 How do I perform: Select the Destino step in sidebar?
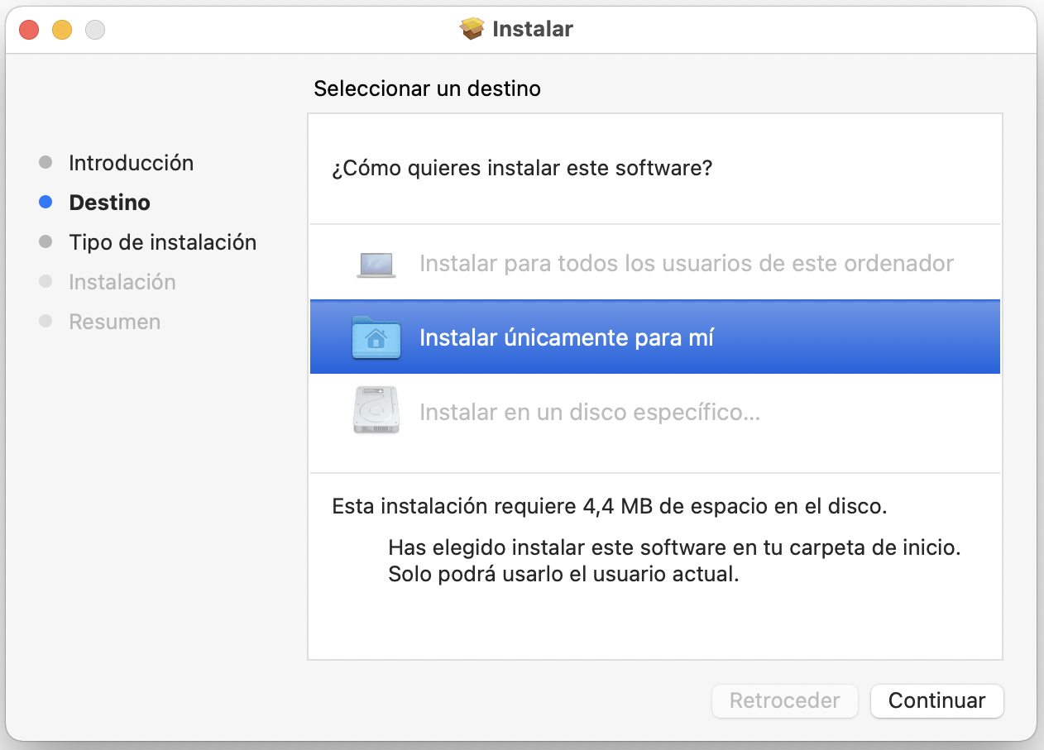pos(110,203)
